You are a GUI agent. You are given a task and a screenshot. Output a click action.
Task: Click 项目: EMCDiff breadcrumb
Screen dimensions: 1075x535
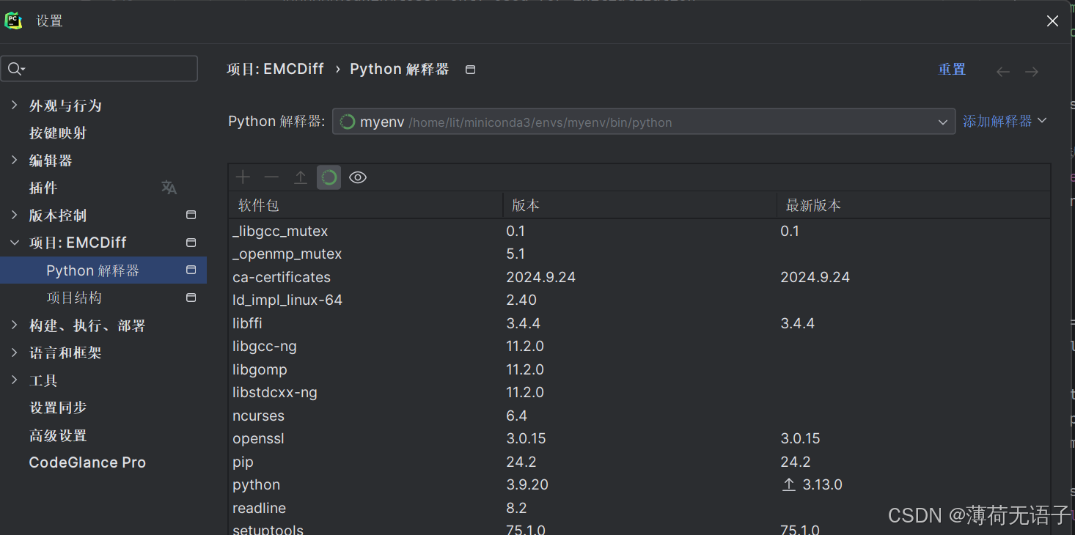[275, 69]
